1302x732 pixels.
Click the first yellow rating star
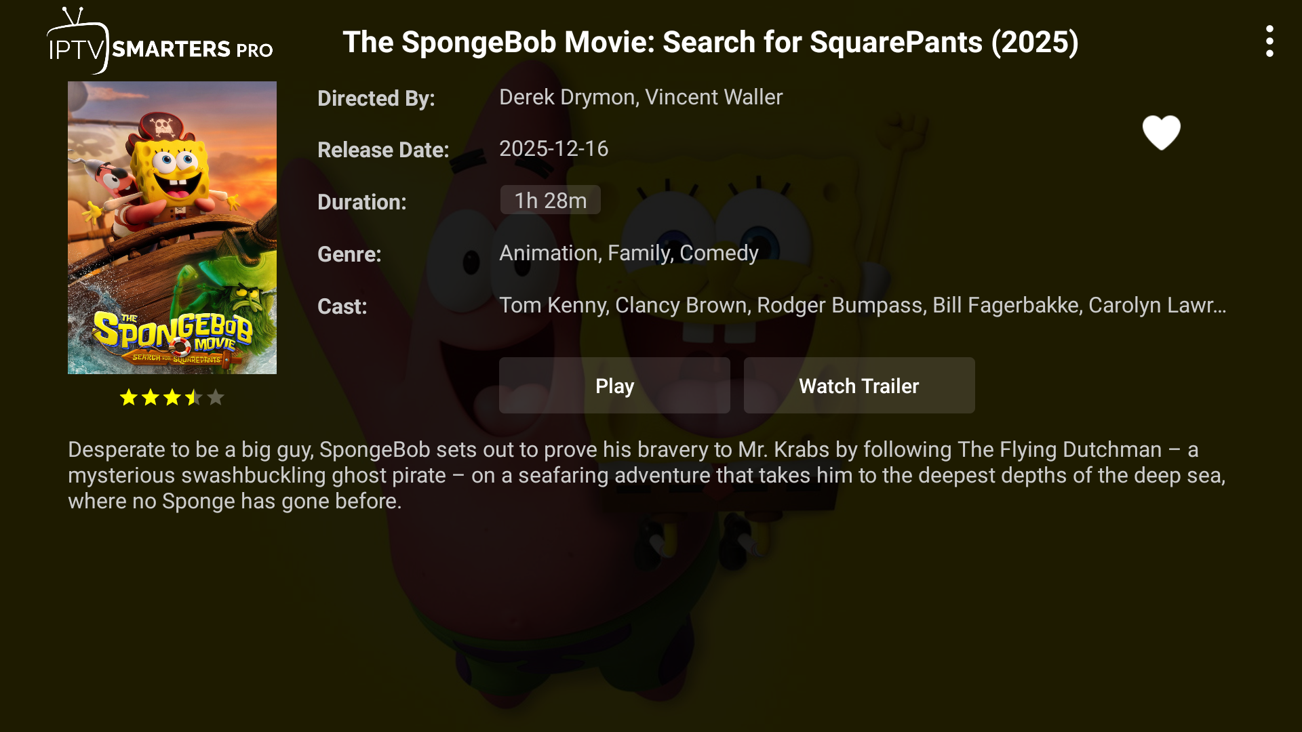point(129,397)
